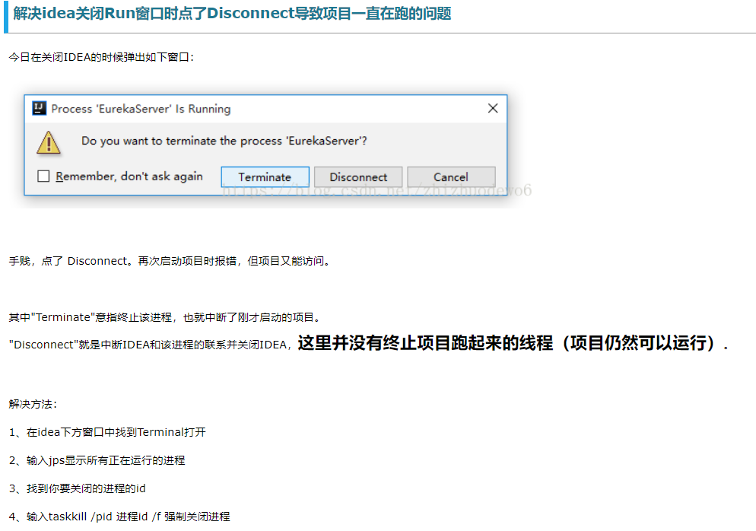
Task: Click the dialog title 'Process EurekaServer Is Running'
Action: [141, 109]
